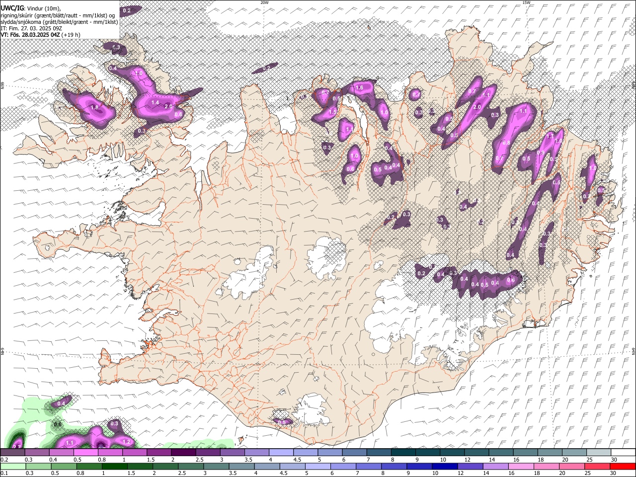Pick the dark teal 8–9 snow scale swatch
The height and width of the screenshot is (477, 636).
[x=403, y=452]
